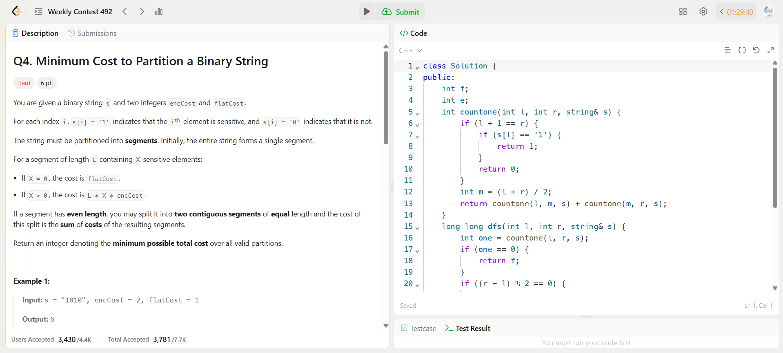This screenshot has height=353, width=783.
Task: Open the contest ranking chart icon
Action: 159,12
